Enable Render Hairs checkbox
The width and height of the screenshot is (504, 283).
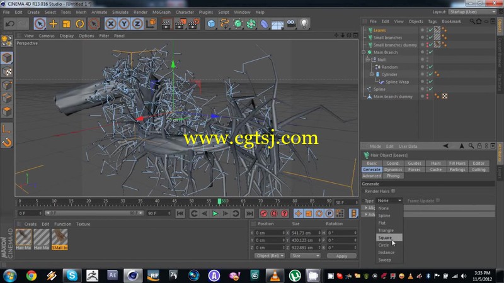[x=393, y=191]
